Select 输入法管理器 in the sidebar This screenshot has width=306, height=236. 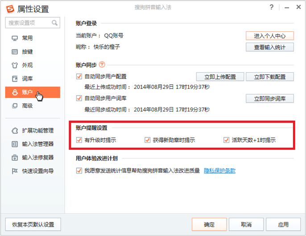(x=37, y=144)
